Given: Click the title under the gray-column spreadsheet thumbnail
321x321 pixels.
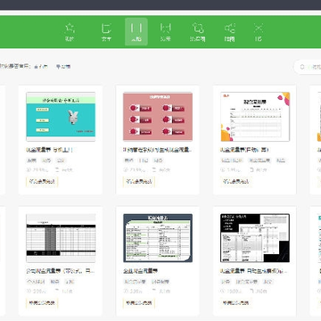Looking at the screenshot, I should pyautogui.click(x=61, y=271).
